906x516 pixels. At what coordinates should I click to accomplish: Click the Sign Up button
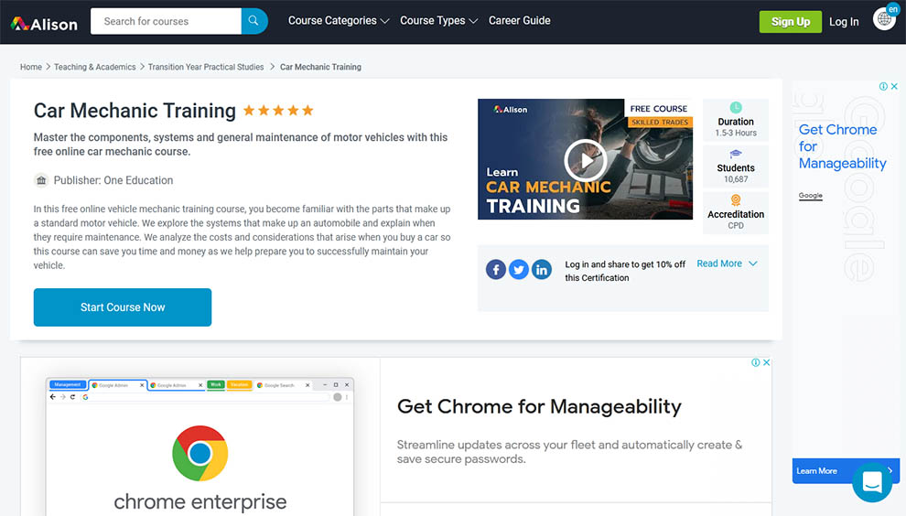791,22
